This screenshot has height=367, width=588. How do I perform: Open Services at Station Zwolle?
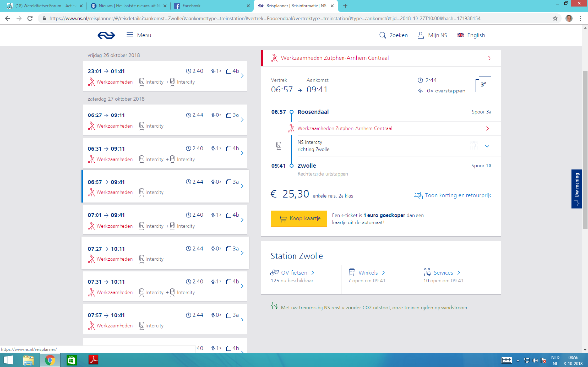click(x=443, y=273)
